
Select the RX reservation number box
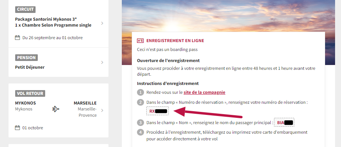[x=158, y=111]
